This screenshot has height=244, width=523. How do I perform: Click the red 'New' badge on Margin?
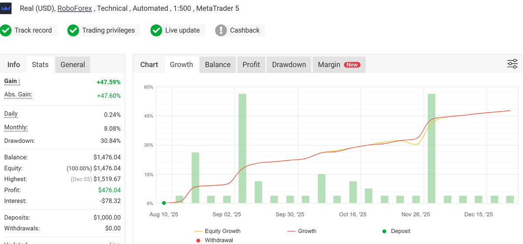pos(352,64)
